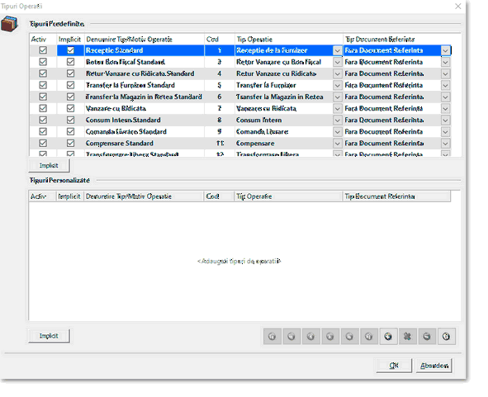
Task: Click the X-shaped delete icon in the bottom toolbar
Action: pos(407,336)
